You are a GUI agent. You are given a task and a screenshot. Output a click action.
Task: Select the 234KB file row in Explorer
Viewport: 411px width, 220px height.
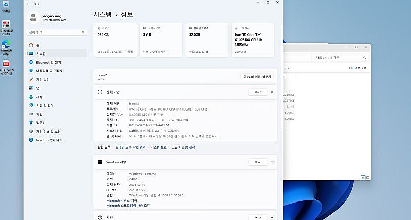click(x=290, y=107)
